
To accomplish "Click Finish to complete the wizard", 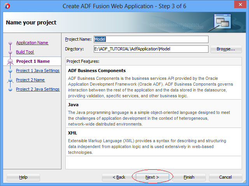I will pos(189,177).
